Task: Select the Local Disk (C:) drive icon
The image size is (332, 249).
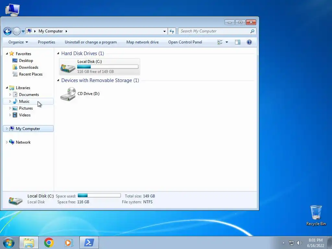Action: [x=68, y=68]
